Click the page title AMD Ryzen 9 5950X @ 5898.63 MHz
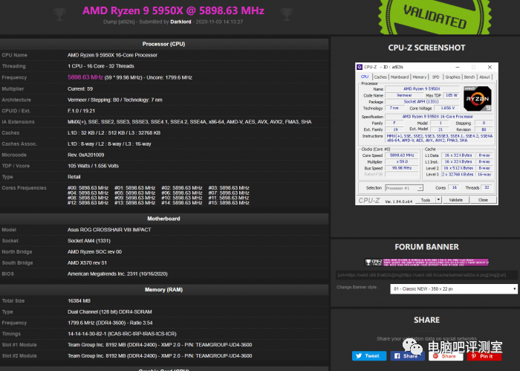 [173, 10]
